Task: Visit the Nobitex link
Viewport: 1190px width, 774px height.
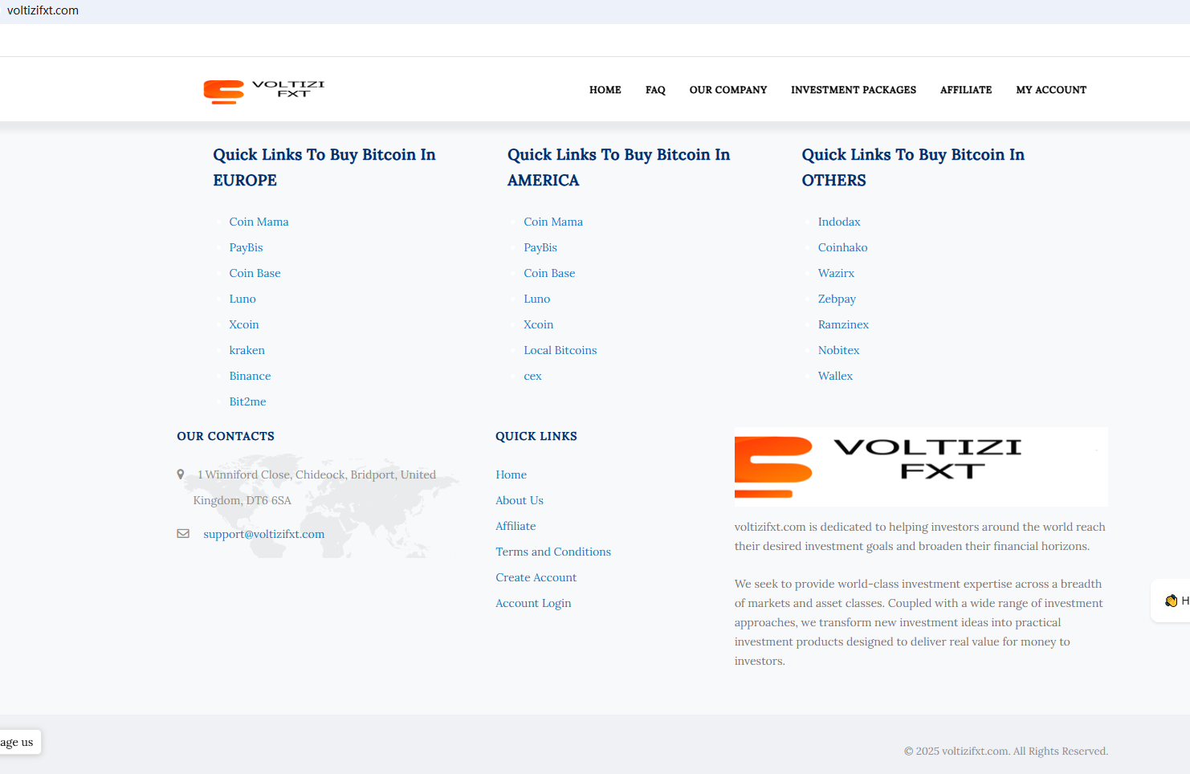Action: 838,350
